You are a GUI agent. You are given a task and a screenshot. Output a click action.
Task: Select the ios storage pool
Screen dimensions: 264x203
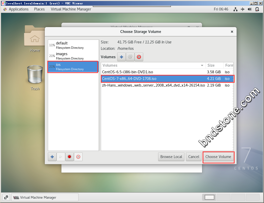point(73,67)
